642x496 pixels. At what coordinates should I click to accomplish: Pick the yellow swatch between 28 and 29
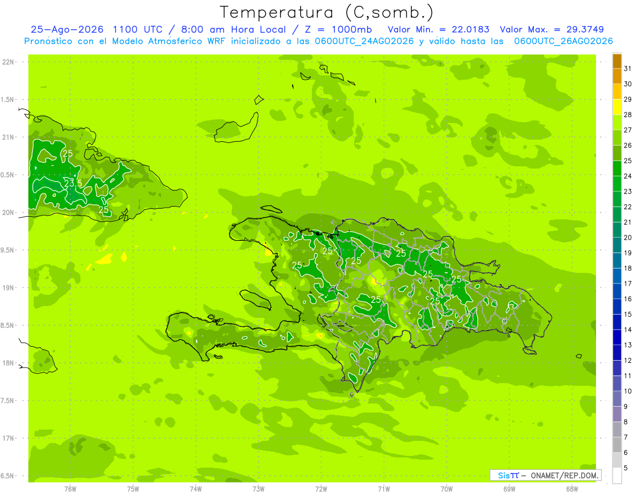617,107
